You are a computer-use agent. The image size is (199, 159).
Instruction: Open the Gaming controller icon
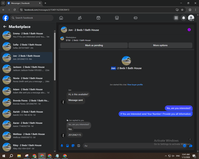[x=135, y=18]
